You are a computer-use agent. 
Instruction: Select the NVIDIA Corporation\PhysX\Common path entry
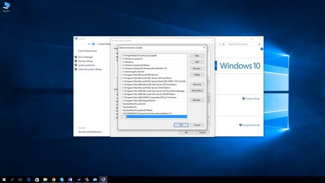154,97
